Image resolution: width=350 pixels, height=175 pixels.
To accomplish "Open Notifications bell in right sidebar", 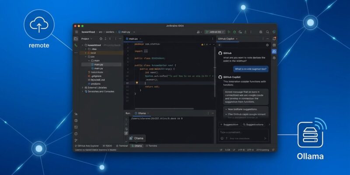I will 274,38.
